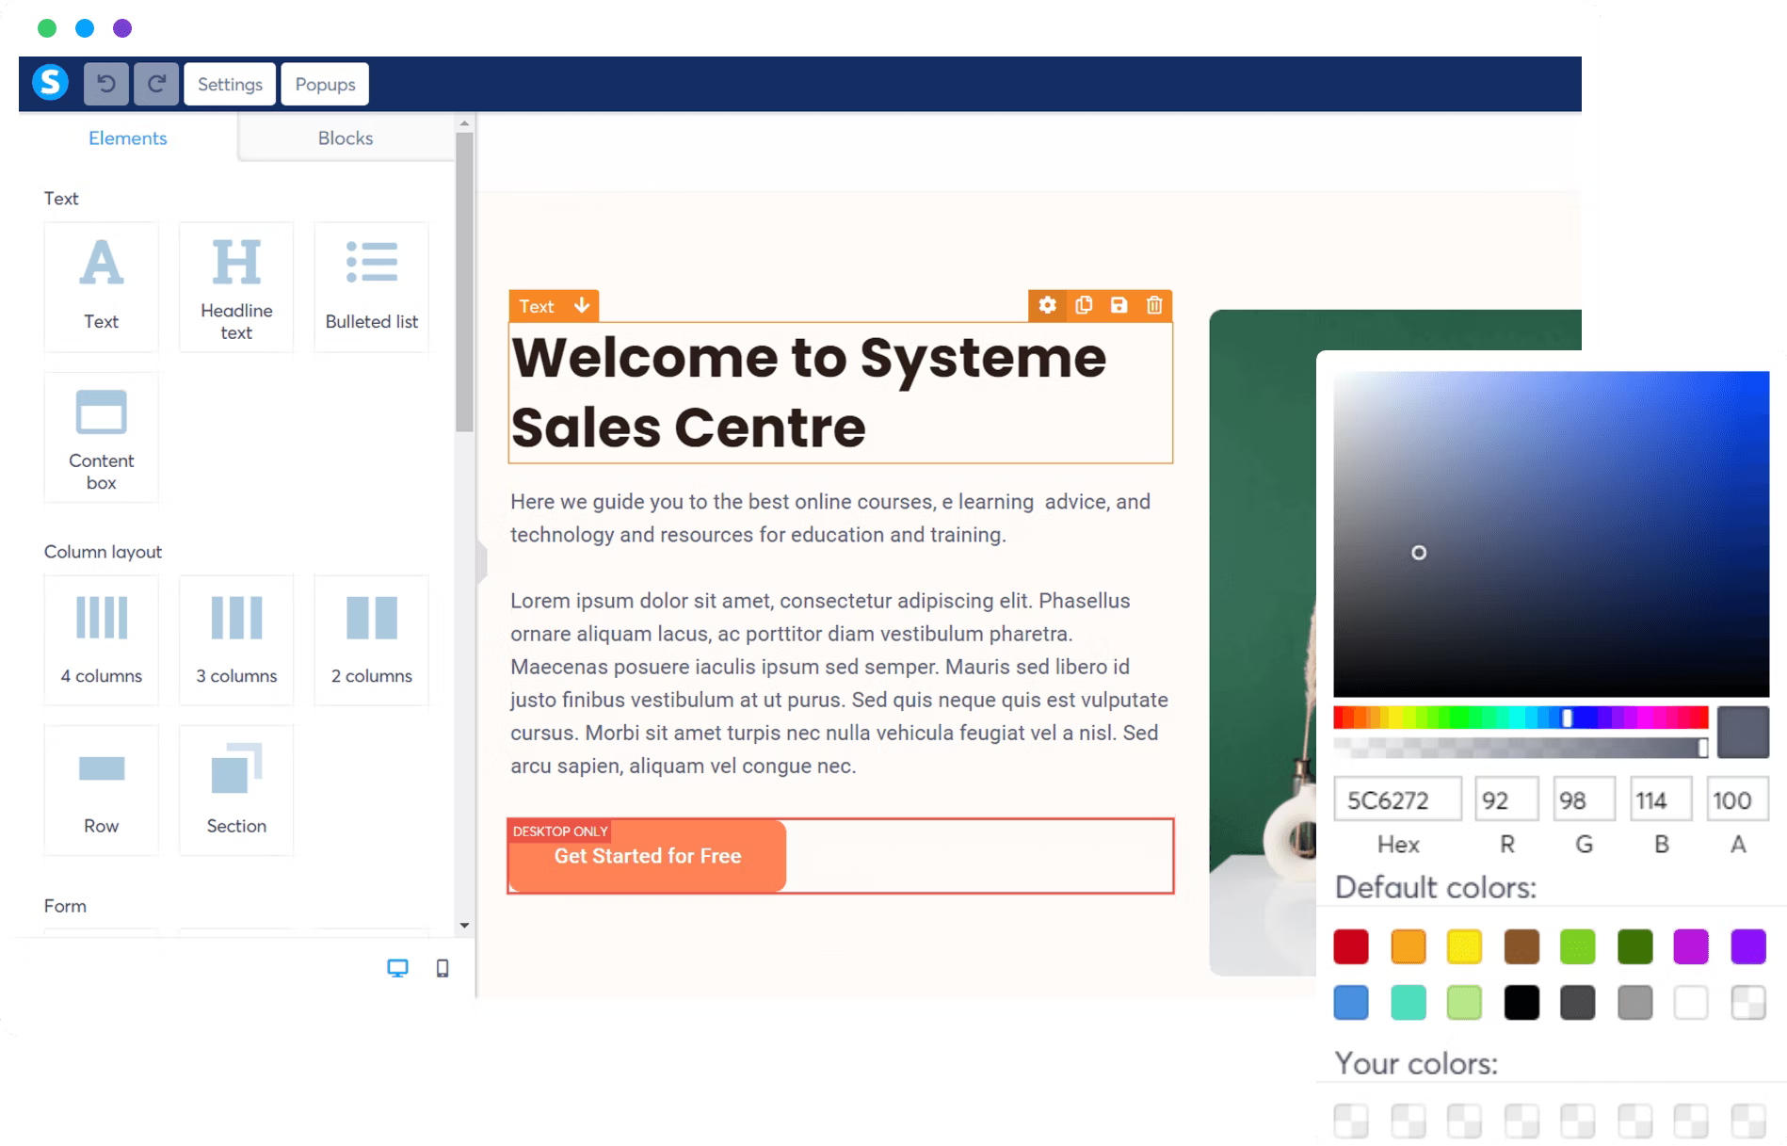Undo the last change

106,84
